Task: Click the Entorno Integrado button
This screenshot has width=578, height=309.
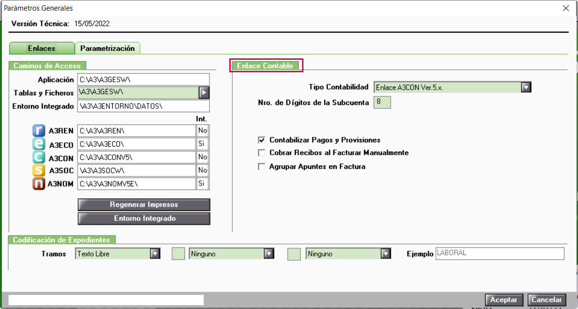Action: pos(144,218)
